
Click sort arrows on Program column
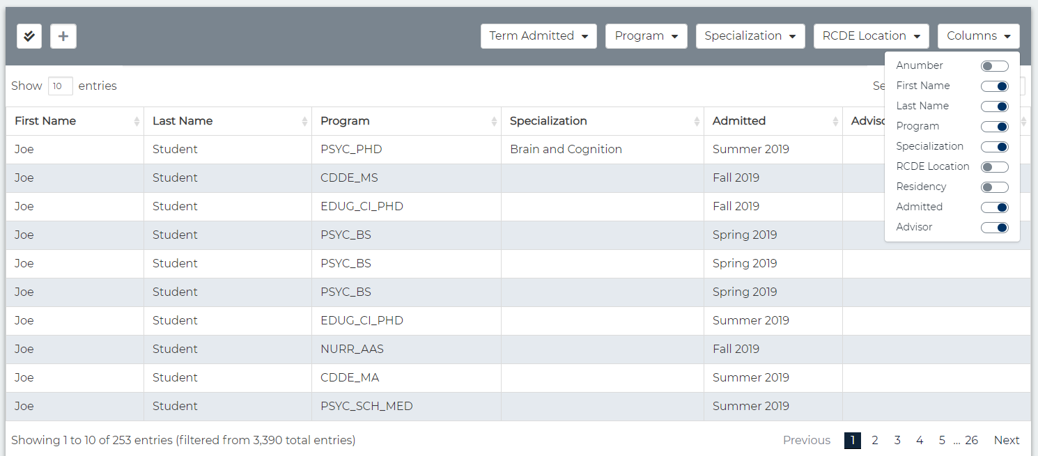click(x=494, y=122)
